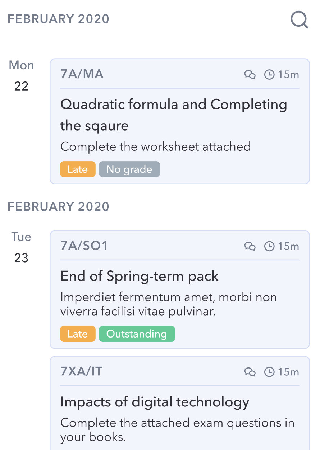320x450 pixels.
Task: Tap the clock icon on 7XA/IT card
Action: click(269, 372)
